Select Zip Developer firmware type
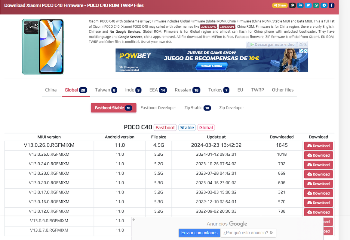 [232, 108]
